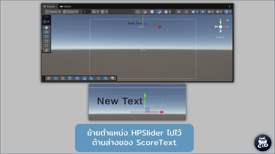The image size is (275, 154).
Task: Click the Y axis cone on orientation gizmo
Action: coord(220,23)
